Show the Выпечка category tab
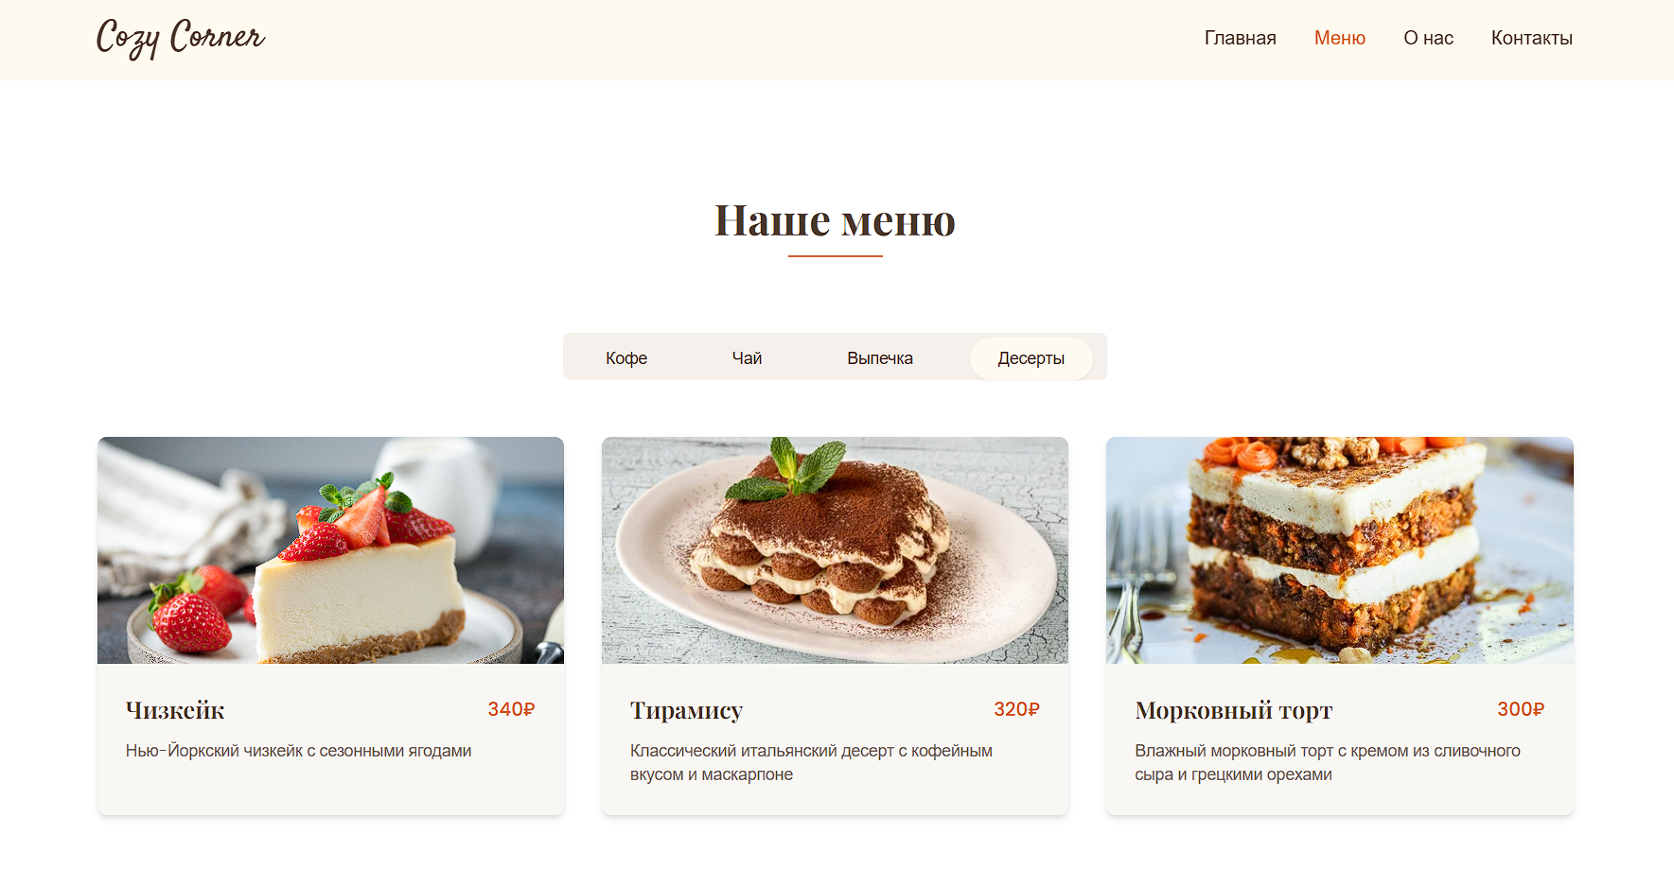 (880, 358)
